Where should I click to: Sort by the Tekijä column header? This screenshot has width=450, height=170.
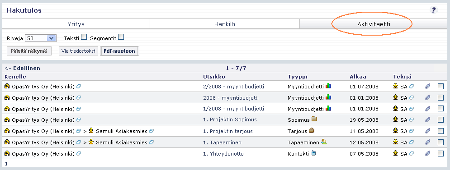pos(402,77)
